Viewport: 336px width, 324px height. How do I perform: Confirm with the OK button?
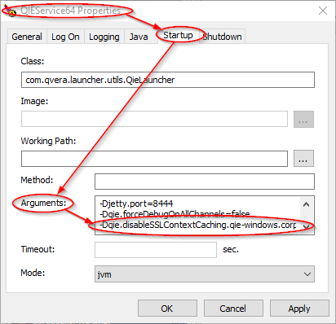(167, 309)
